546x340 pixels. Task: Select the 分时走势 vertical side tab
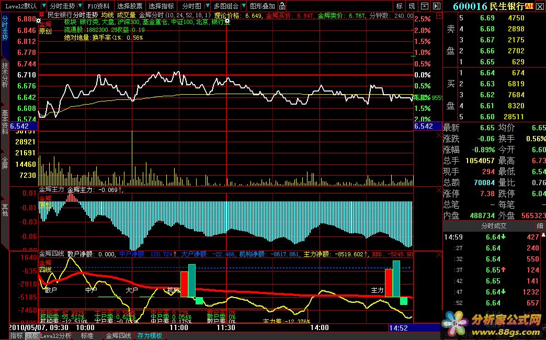coord(5,28)
